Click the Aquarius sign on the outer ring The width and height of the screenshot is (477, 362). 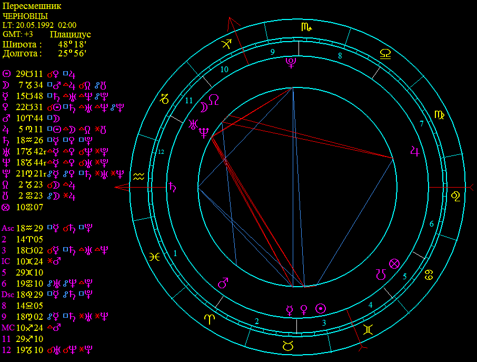pos(138,178)
